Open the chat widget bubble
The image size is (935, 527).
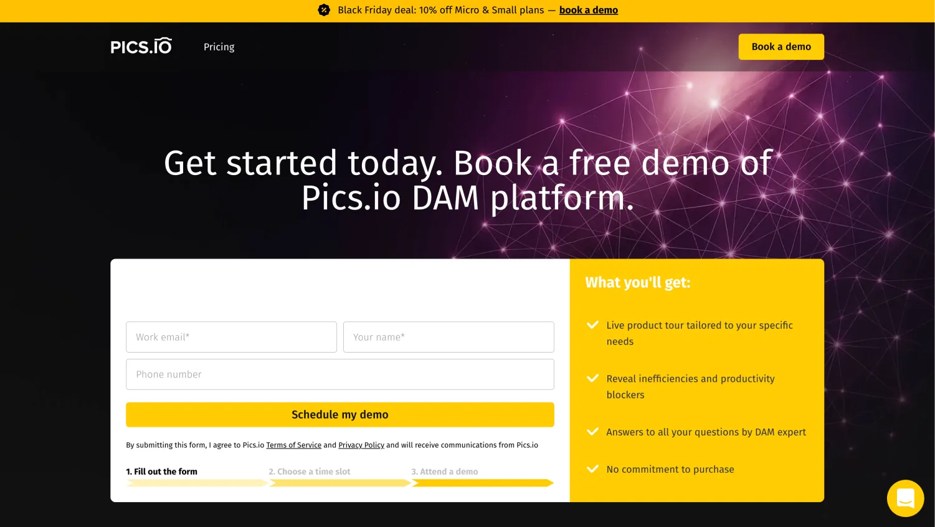pos(905,498)
